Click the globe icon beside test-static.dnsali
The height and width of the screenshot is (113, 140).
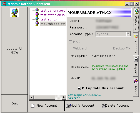[37, 15]
